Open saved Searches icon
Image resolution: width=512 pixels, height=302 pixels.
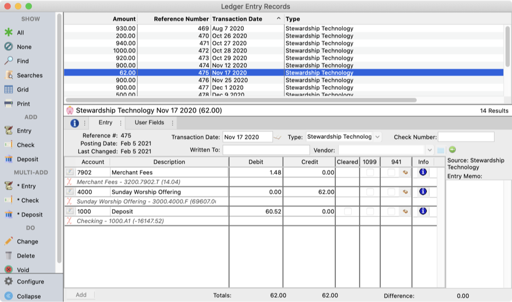point(8,76)
